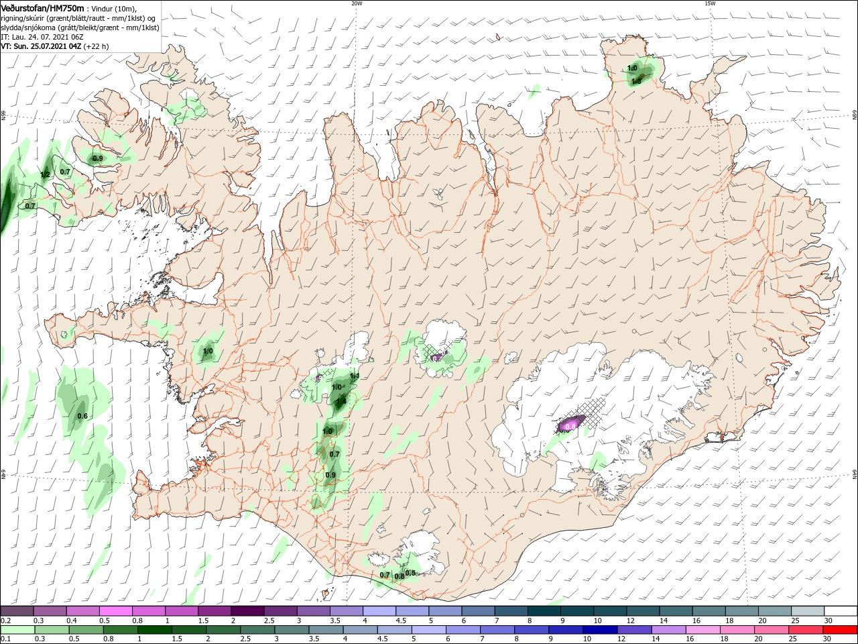Click the 15W longitude label

pyautogui.click(x=710, y=3)
